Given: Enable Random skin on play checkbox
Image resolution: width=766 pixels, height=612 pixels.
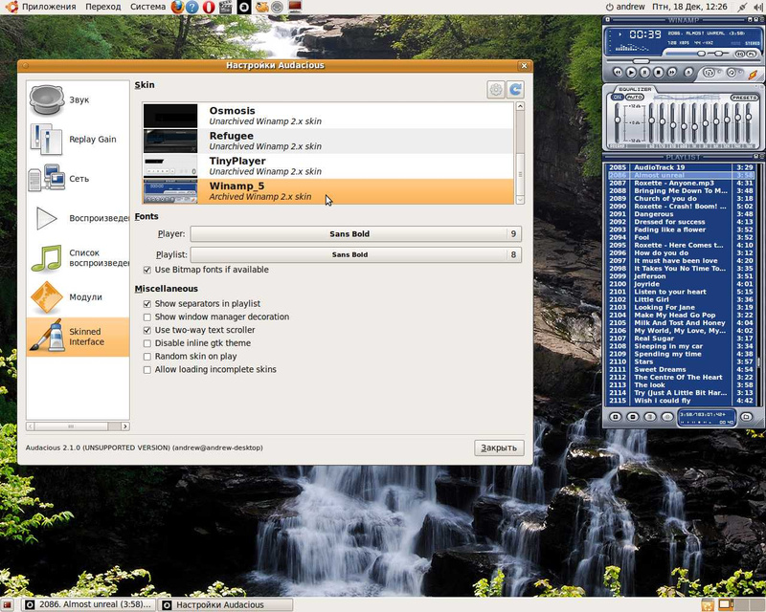Looking at the screenshot, I should click(x=147, y=356).
